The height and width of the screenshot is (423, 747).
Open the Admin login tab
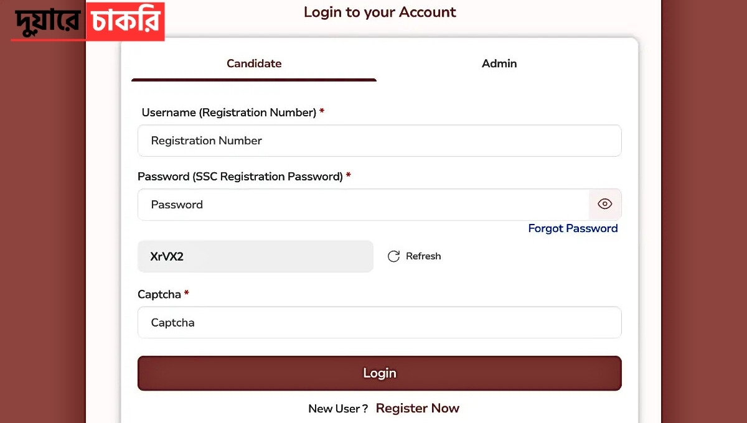point(499,63)
